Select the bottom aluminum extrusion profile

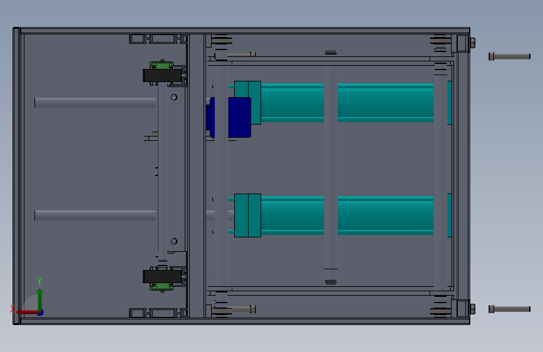coord(158,313)
